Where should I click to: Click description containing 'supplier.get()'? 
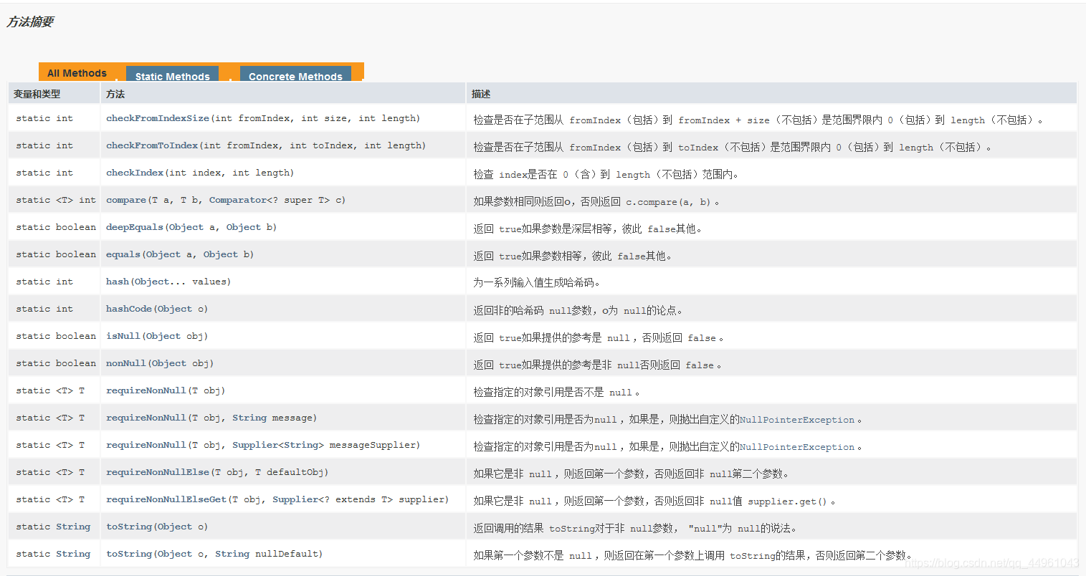[654, 501]
